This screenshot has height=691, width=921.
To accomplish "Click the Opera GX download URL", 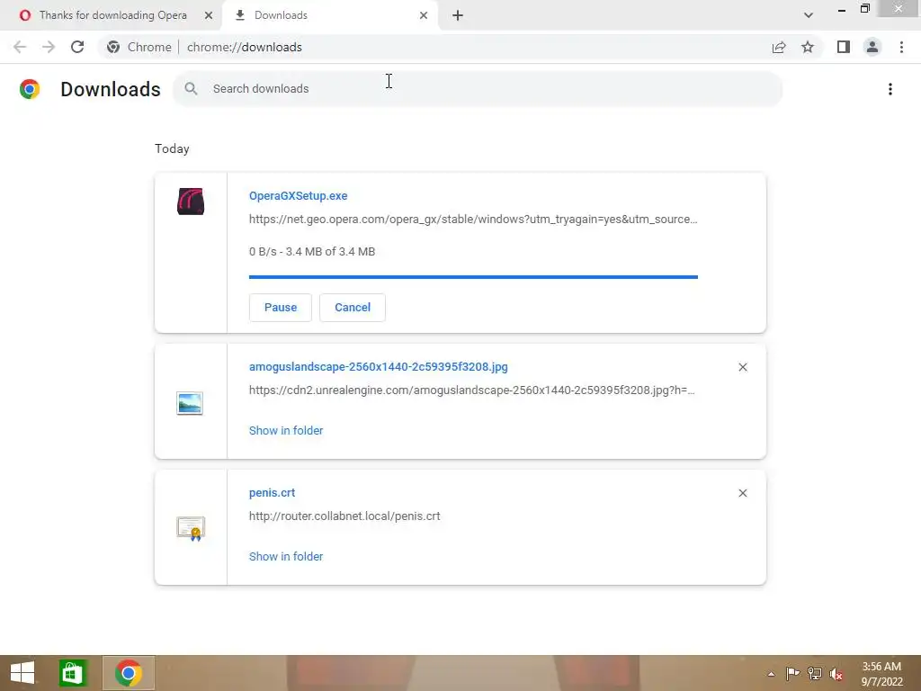I will [x=473, y=220].
